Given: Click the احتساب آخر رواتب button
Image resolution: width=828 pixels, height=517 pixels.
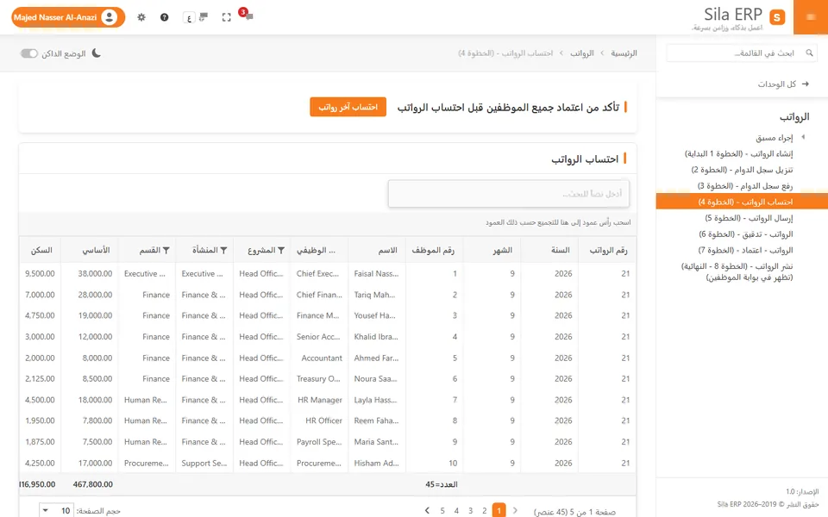Looking at the screenshot, I should pos(348,107).
